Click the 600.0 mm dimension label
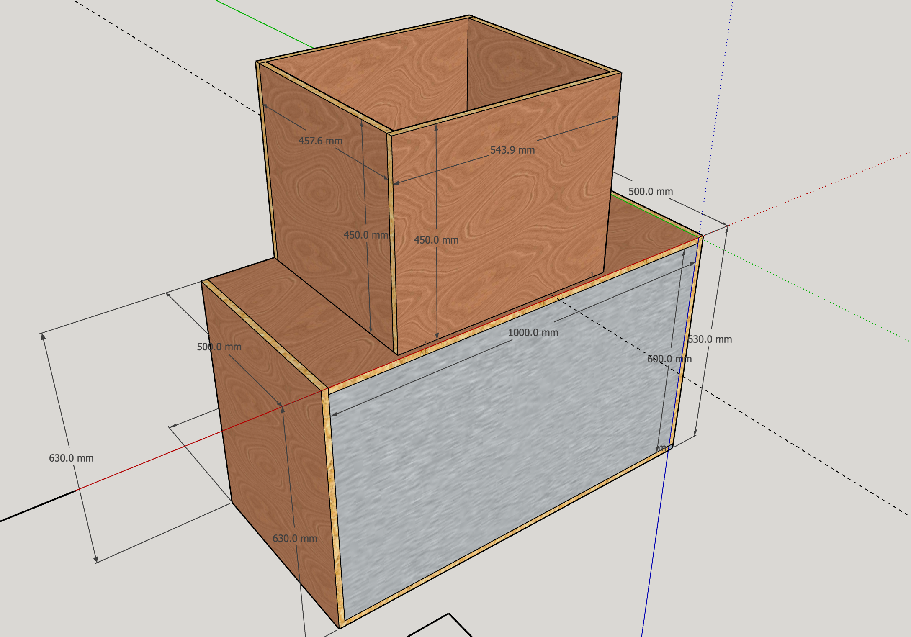Viewport: 911px width, 637px height. click(669, 359)
